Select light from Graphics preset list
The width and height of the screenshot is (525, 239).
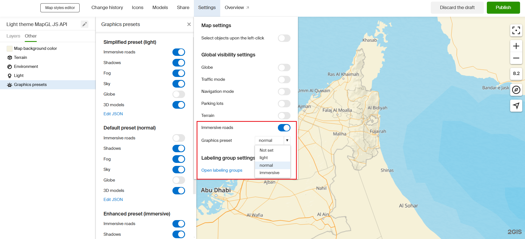pos(264,158)
